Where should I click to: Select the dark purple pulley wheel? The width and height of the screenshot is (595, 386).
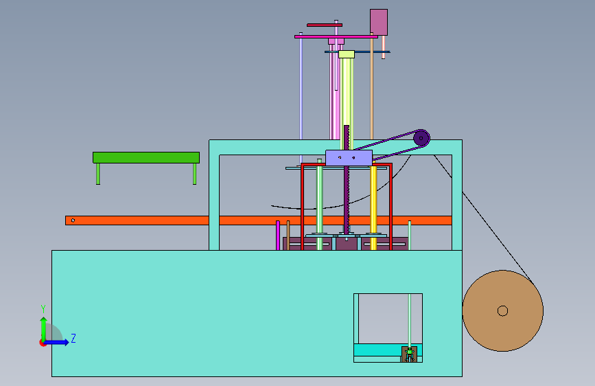click(x=421, y=138)
